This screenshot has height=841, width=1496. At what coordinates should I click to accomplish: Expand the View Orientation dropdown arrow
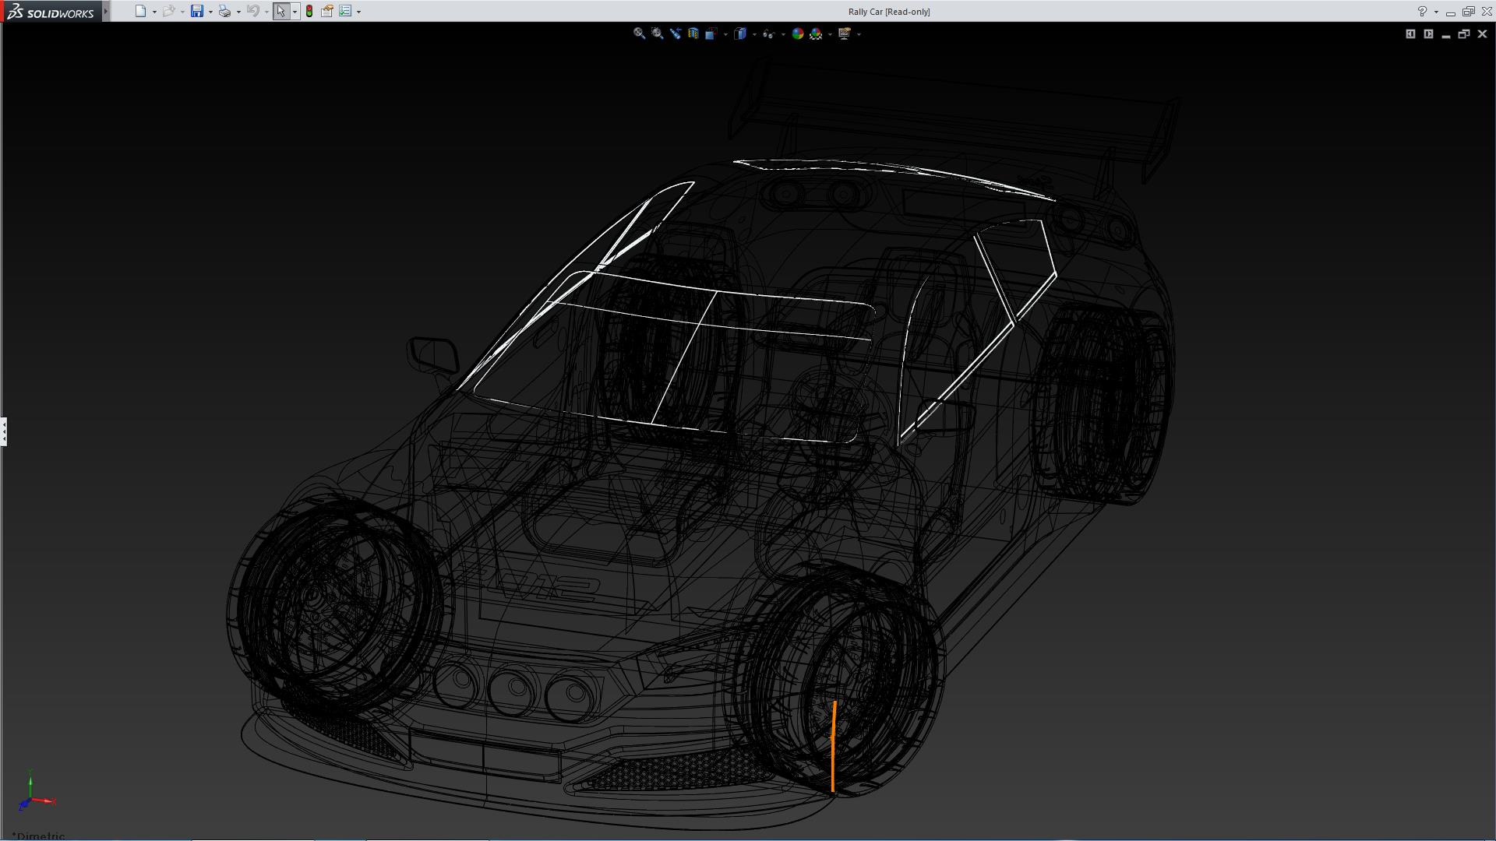pyautogui.click(x=725, y=34)
